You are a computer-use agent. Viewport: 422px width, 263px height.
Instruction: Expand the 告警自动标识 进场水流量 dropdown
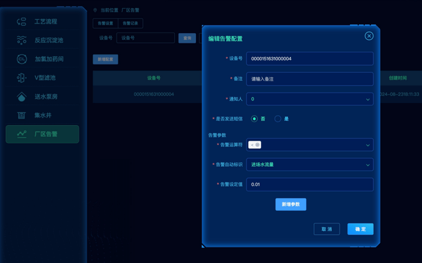310,165
